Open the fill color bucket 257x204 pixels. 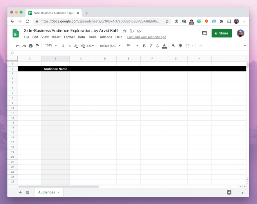pos(173,45)
